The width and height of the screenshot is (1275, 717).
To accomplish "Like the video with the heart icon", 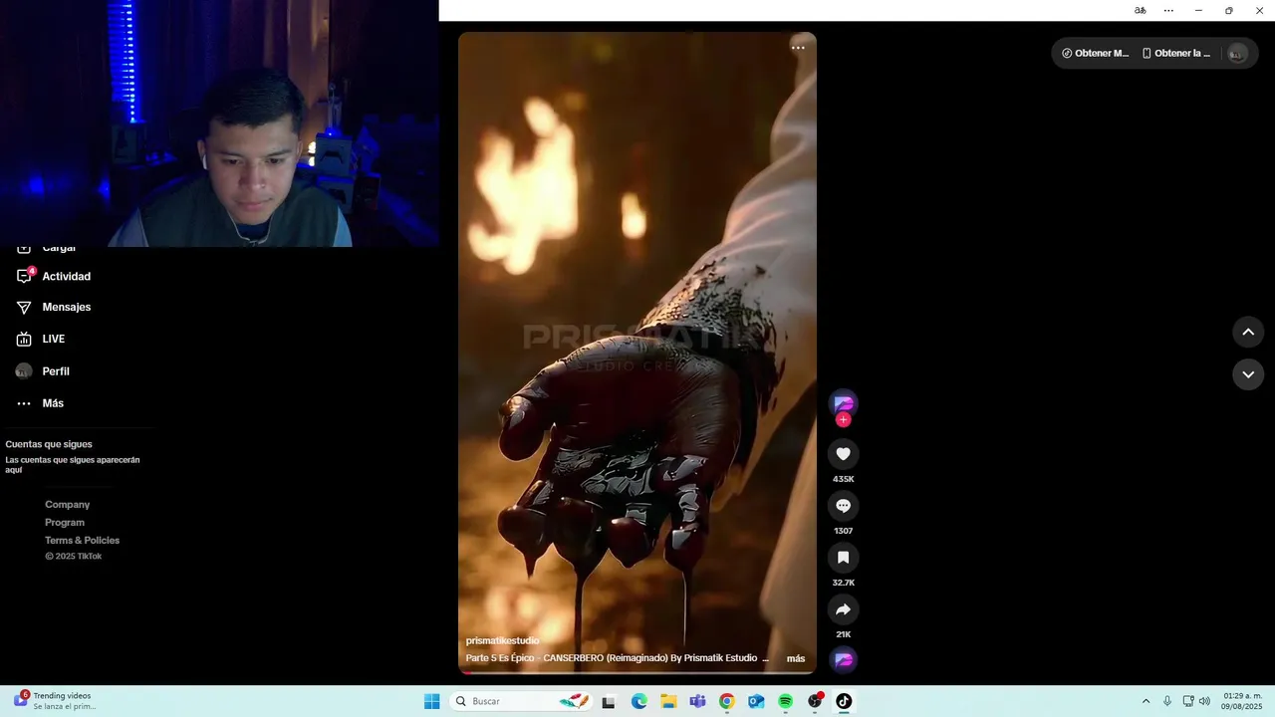I will 843,454.
